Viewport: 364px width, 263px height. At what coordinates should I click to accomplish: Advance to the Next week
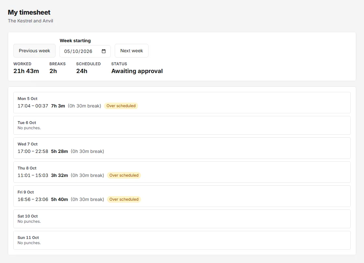[132, 51]
